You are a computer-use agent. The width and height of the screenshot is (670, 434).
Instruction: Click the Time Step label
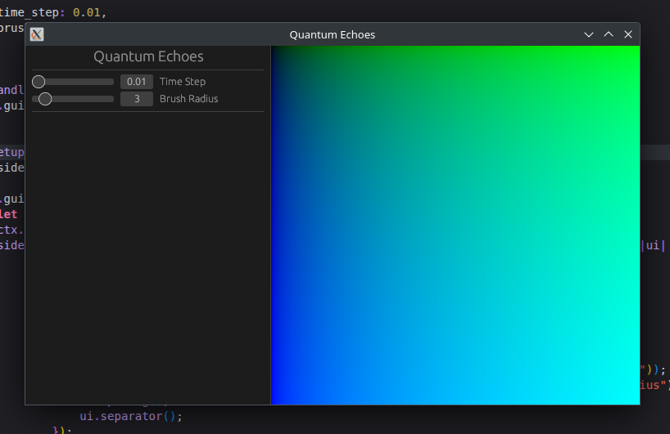click(183, 82)
